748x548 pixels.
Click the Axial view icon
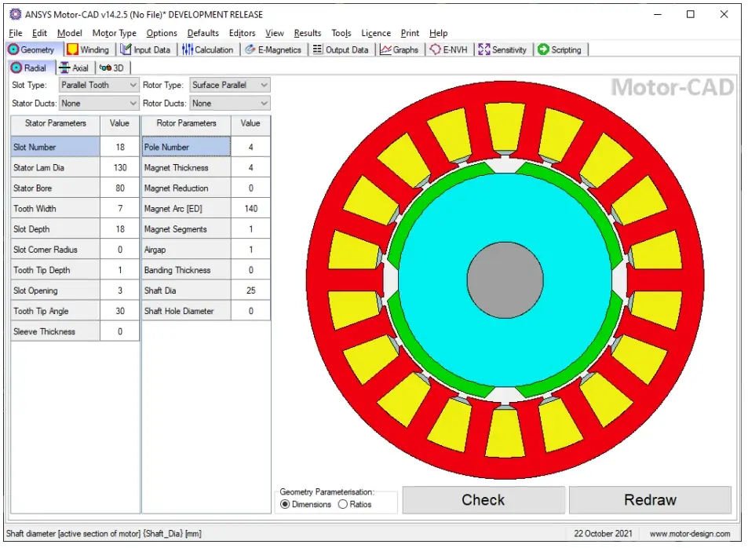(64, 68)
